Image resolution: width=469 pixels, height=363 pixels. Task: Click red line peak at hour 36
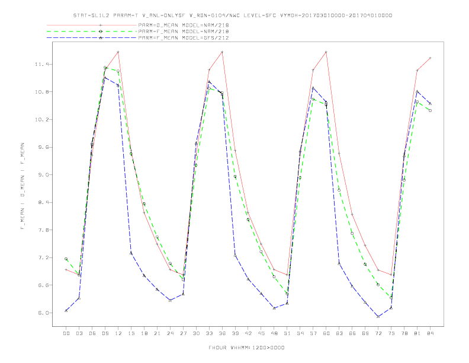(x=222, y=52)
